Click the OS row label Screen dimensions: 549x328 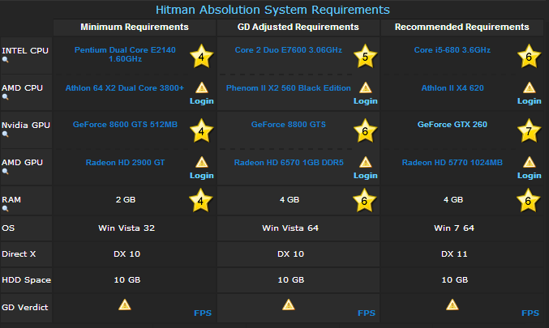pyautogui.click(x=8, y=228)
